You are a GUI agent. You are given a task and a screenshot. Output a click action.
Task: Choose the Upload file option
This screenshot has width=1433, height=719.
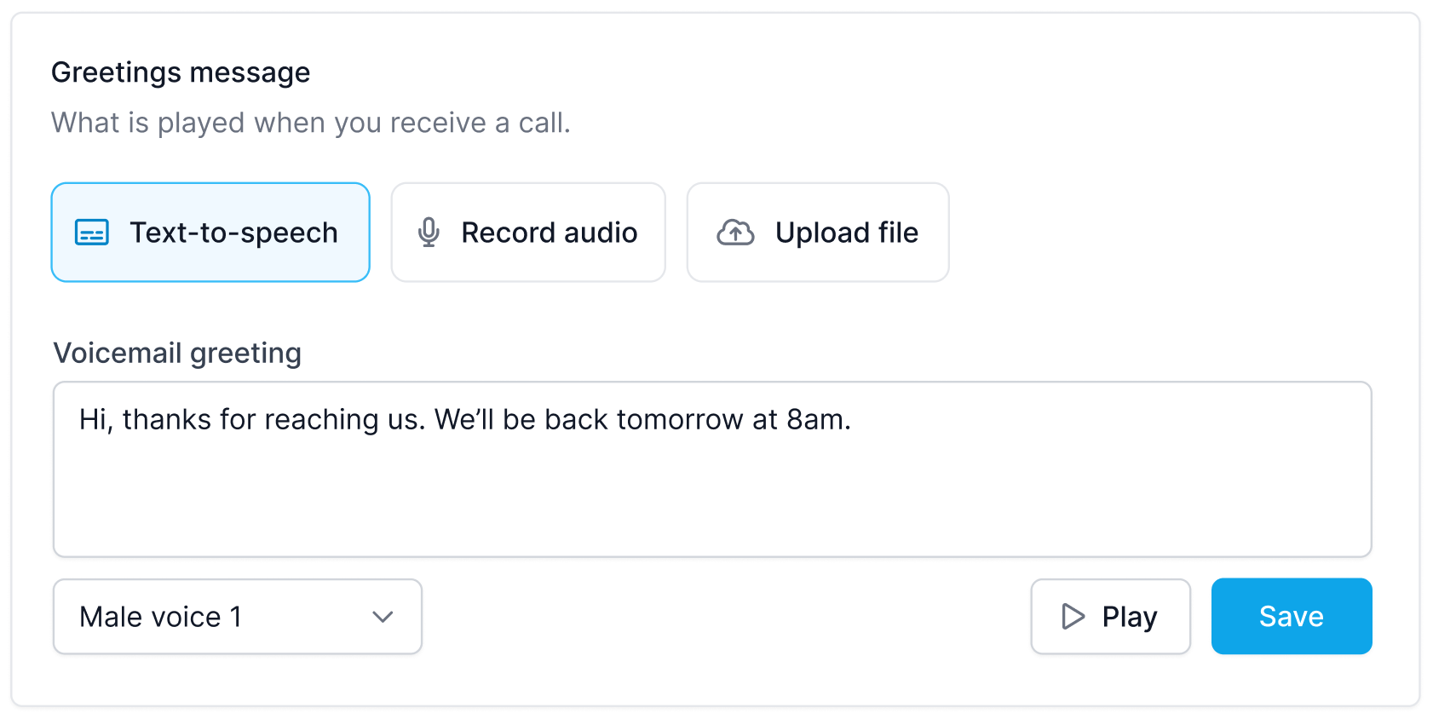[x=818, y=233]
